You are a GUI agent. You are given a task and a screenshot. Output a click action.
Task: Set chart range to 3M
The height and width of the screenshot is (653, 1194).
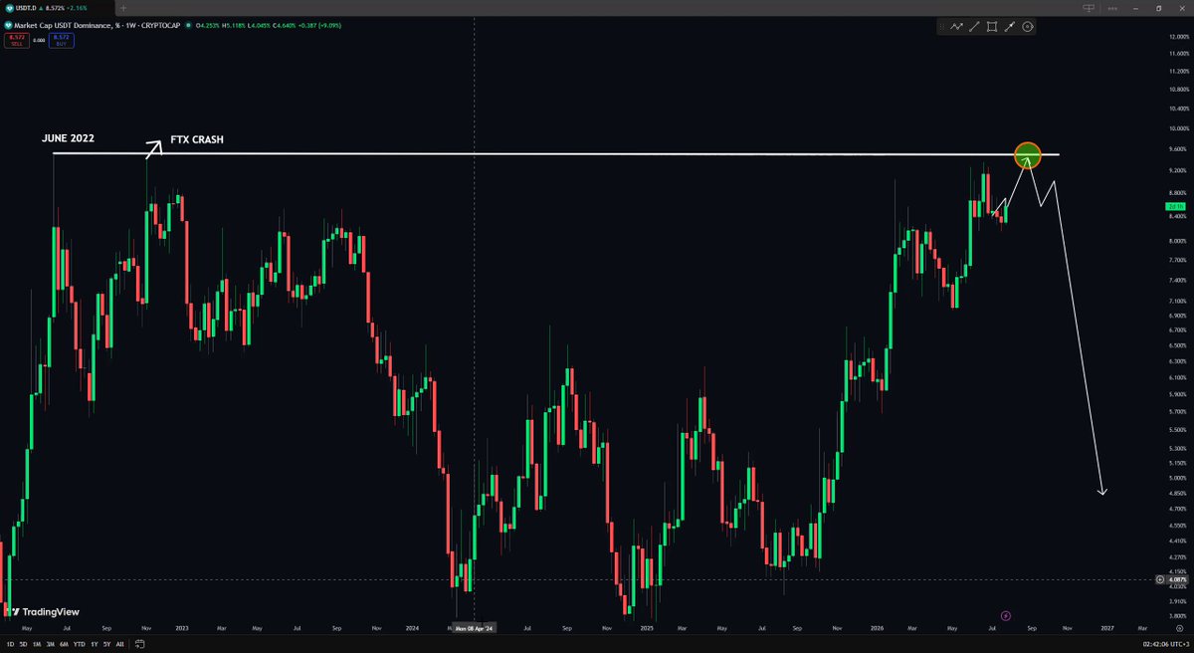[x=50, y=645]
